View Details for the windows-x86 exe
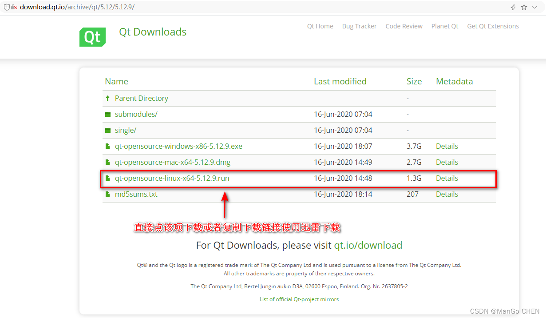Screen dimensions: 546x318 447,146
